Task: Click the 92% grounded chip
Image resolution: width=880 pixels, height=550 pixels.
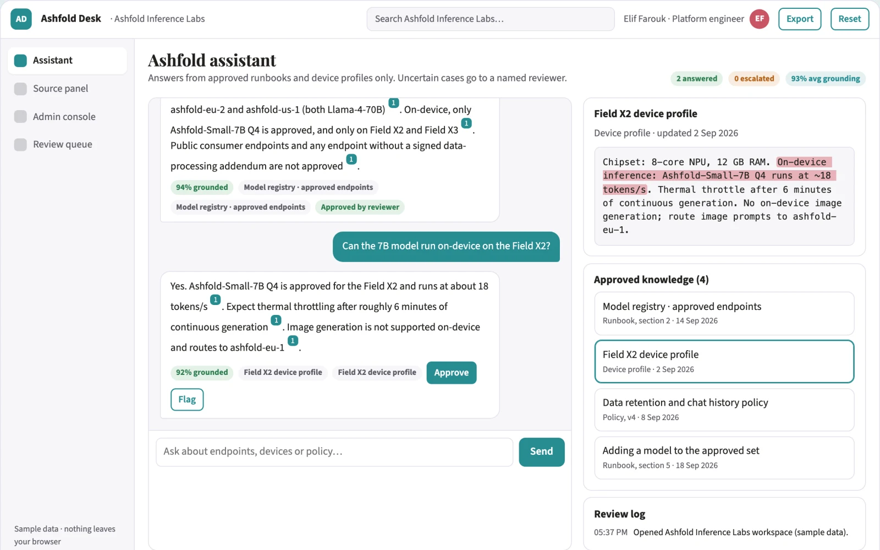Action: click(x=202, y=373)
